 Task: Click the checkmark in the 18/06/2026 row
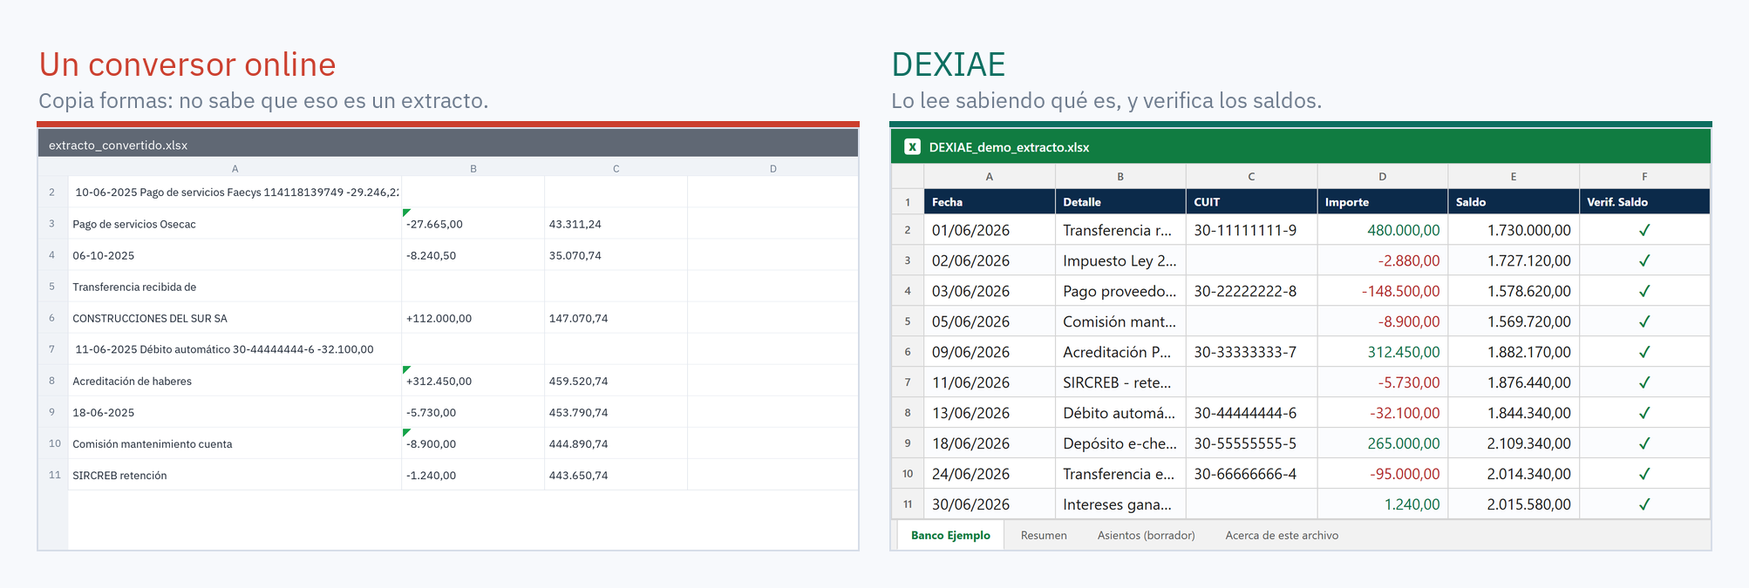(x=1644, y=443)
